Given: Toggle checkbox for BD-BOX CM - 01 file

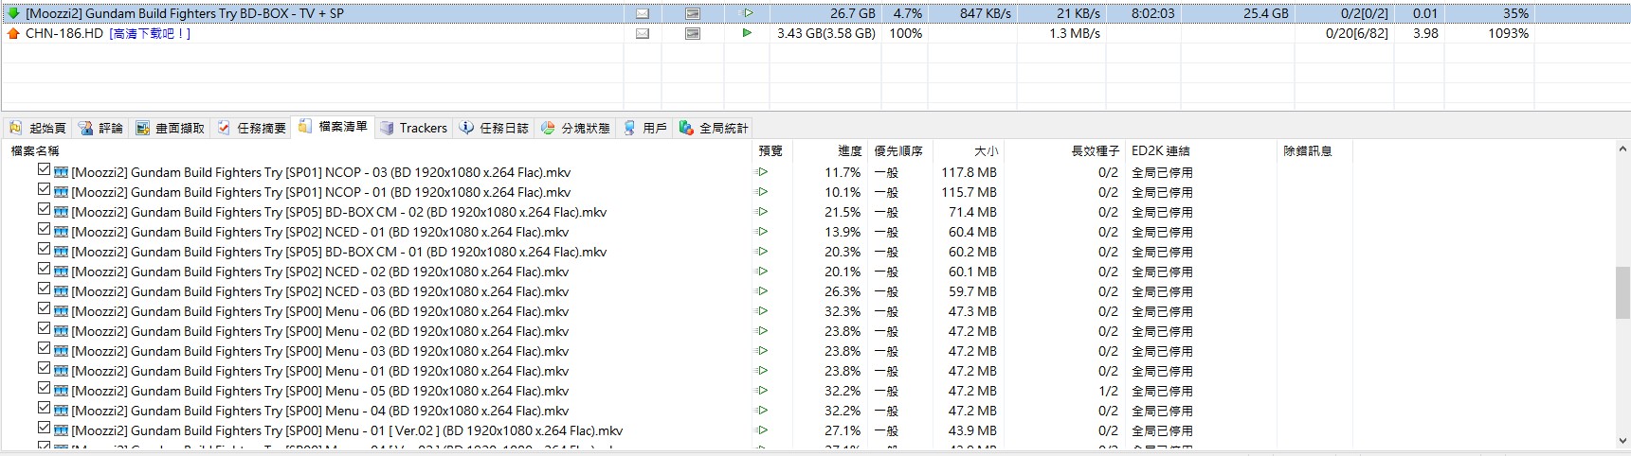Looking at the screenshot, I should click(x=44, y=249).
